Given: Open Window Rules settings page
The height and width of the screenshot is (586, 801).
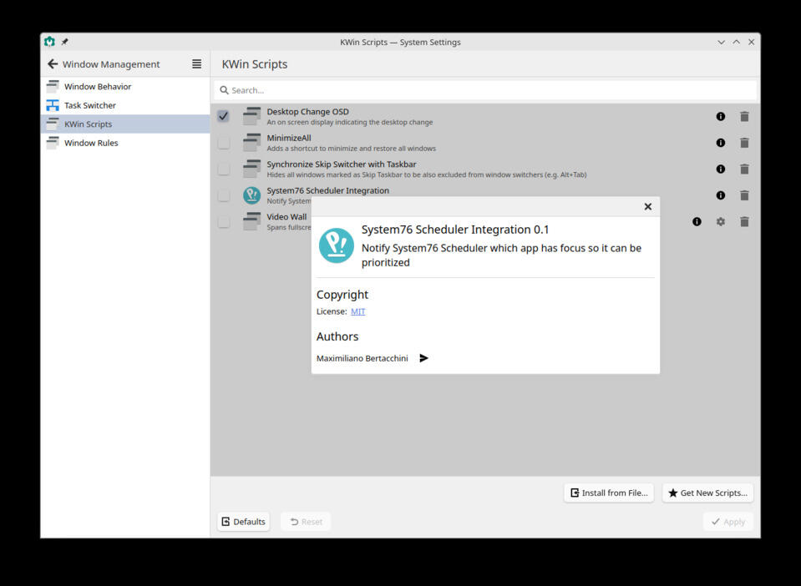Looking at the screenshot, I should (125, 143).
